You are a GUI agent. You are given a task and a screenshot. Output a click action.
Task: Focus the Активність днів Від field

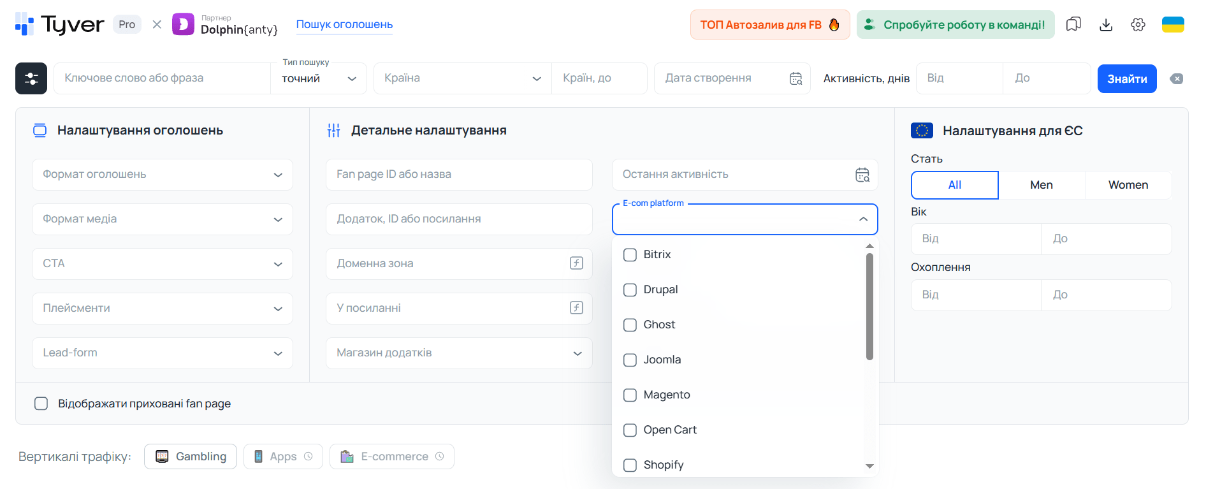pyautogui.click(x=959, y=78)
